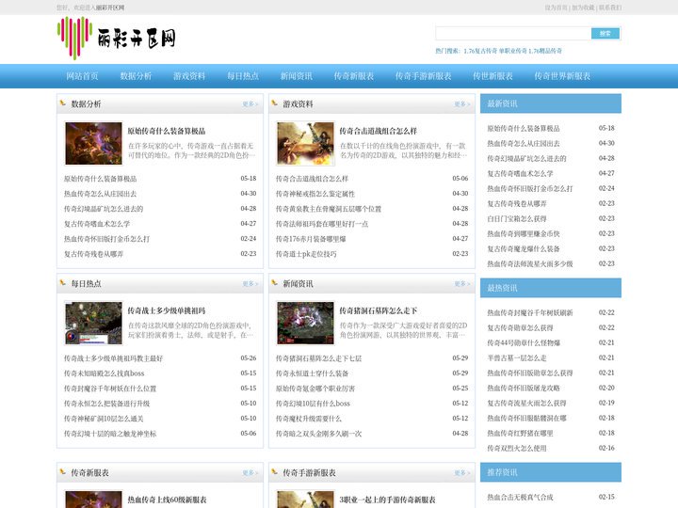Click the icon beside 数据分析 panel title
The image size is (678, 508).
(63, 103)
